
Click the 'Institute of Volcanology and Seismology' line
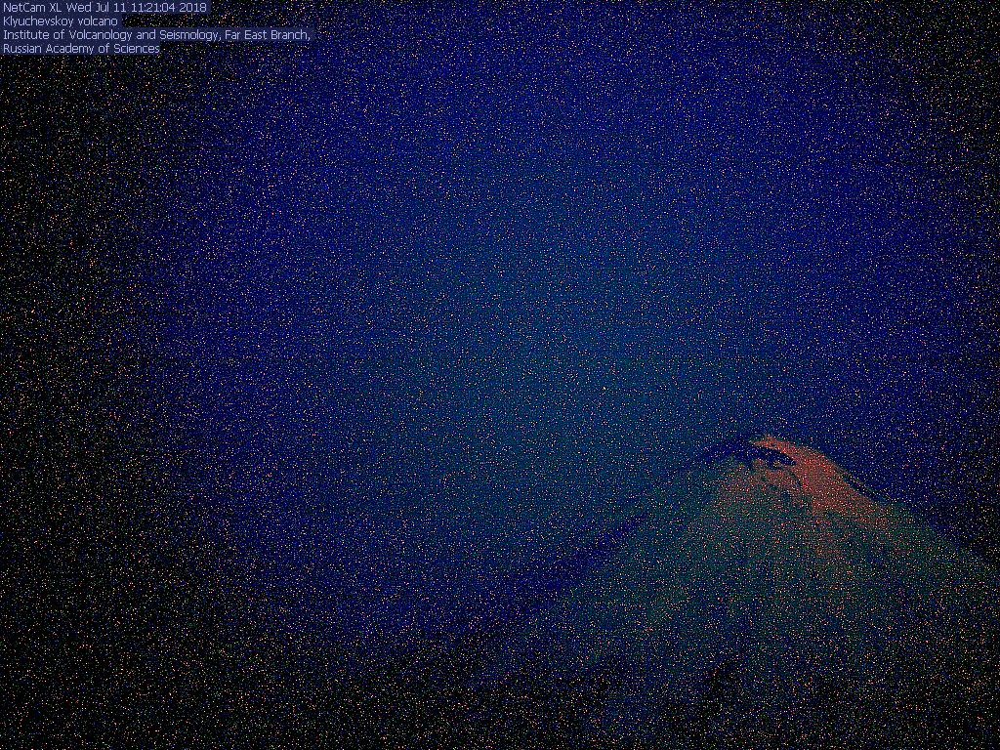point(157,35)
